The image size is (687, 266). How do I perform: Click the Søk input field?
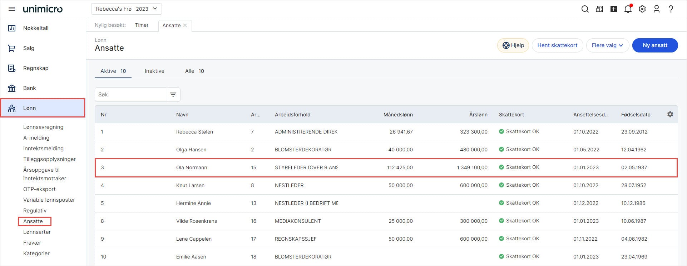click(x=130, y=95)
